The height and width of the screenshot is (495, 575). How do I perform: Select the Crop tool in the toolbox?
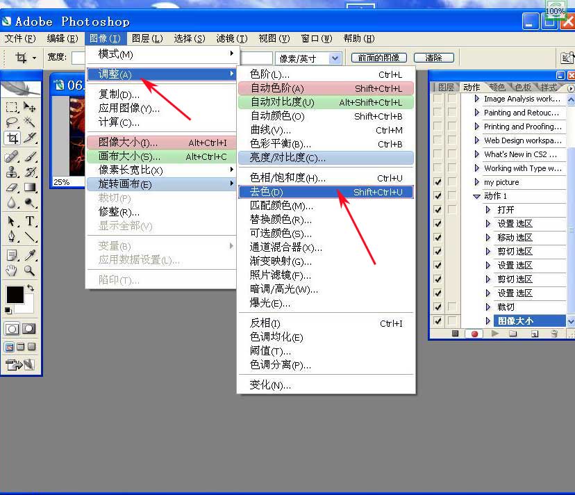click(12, 138)
